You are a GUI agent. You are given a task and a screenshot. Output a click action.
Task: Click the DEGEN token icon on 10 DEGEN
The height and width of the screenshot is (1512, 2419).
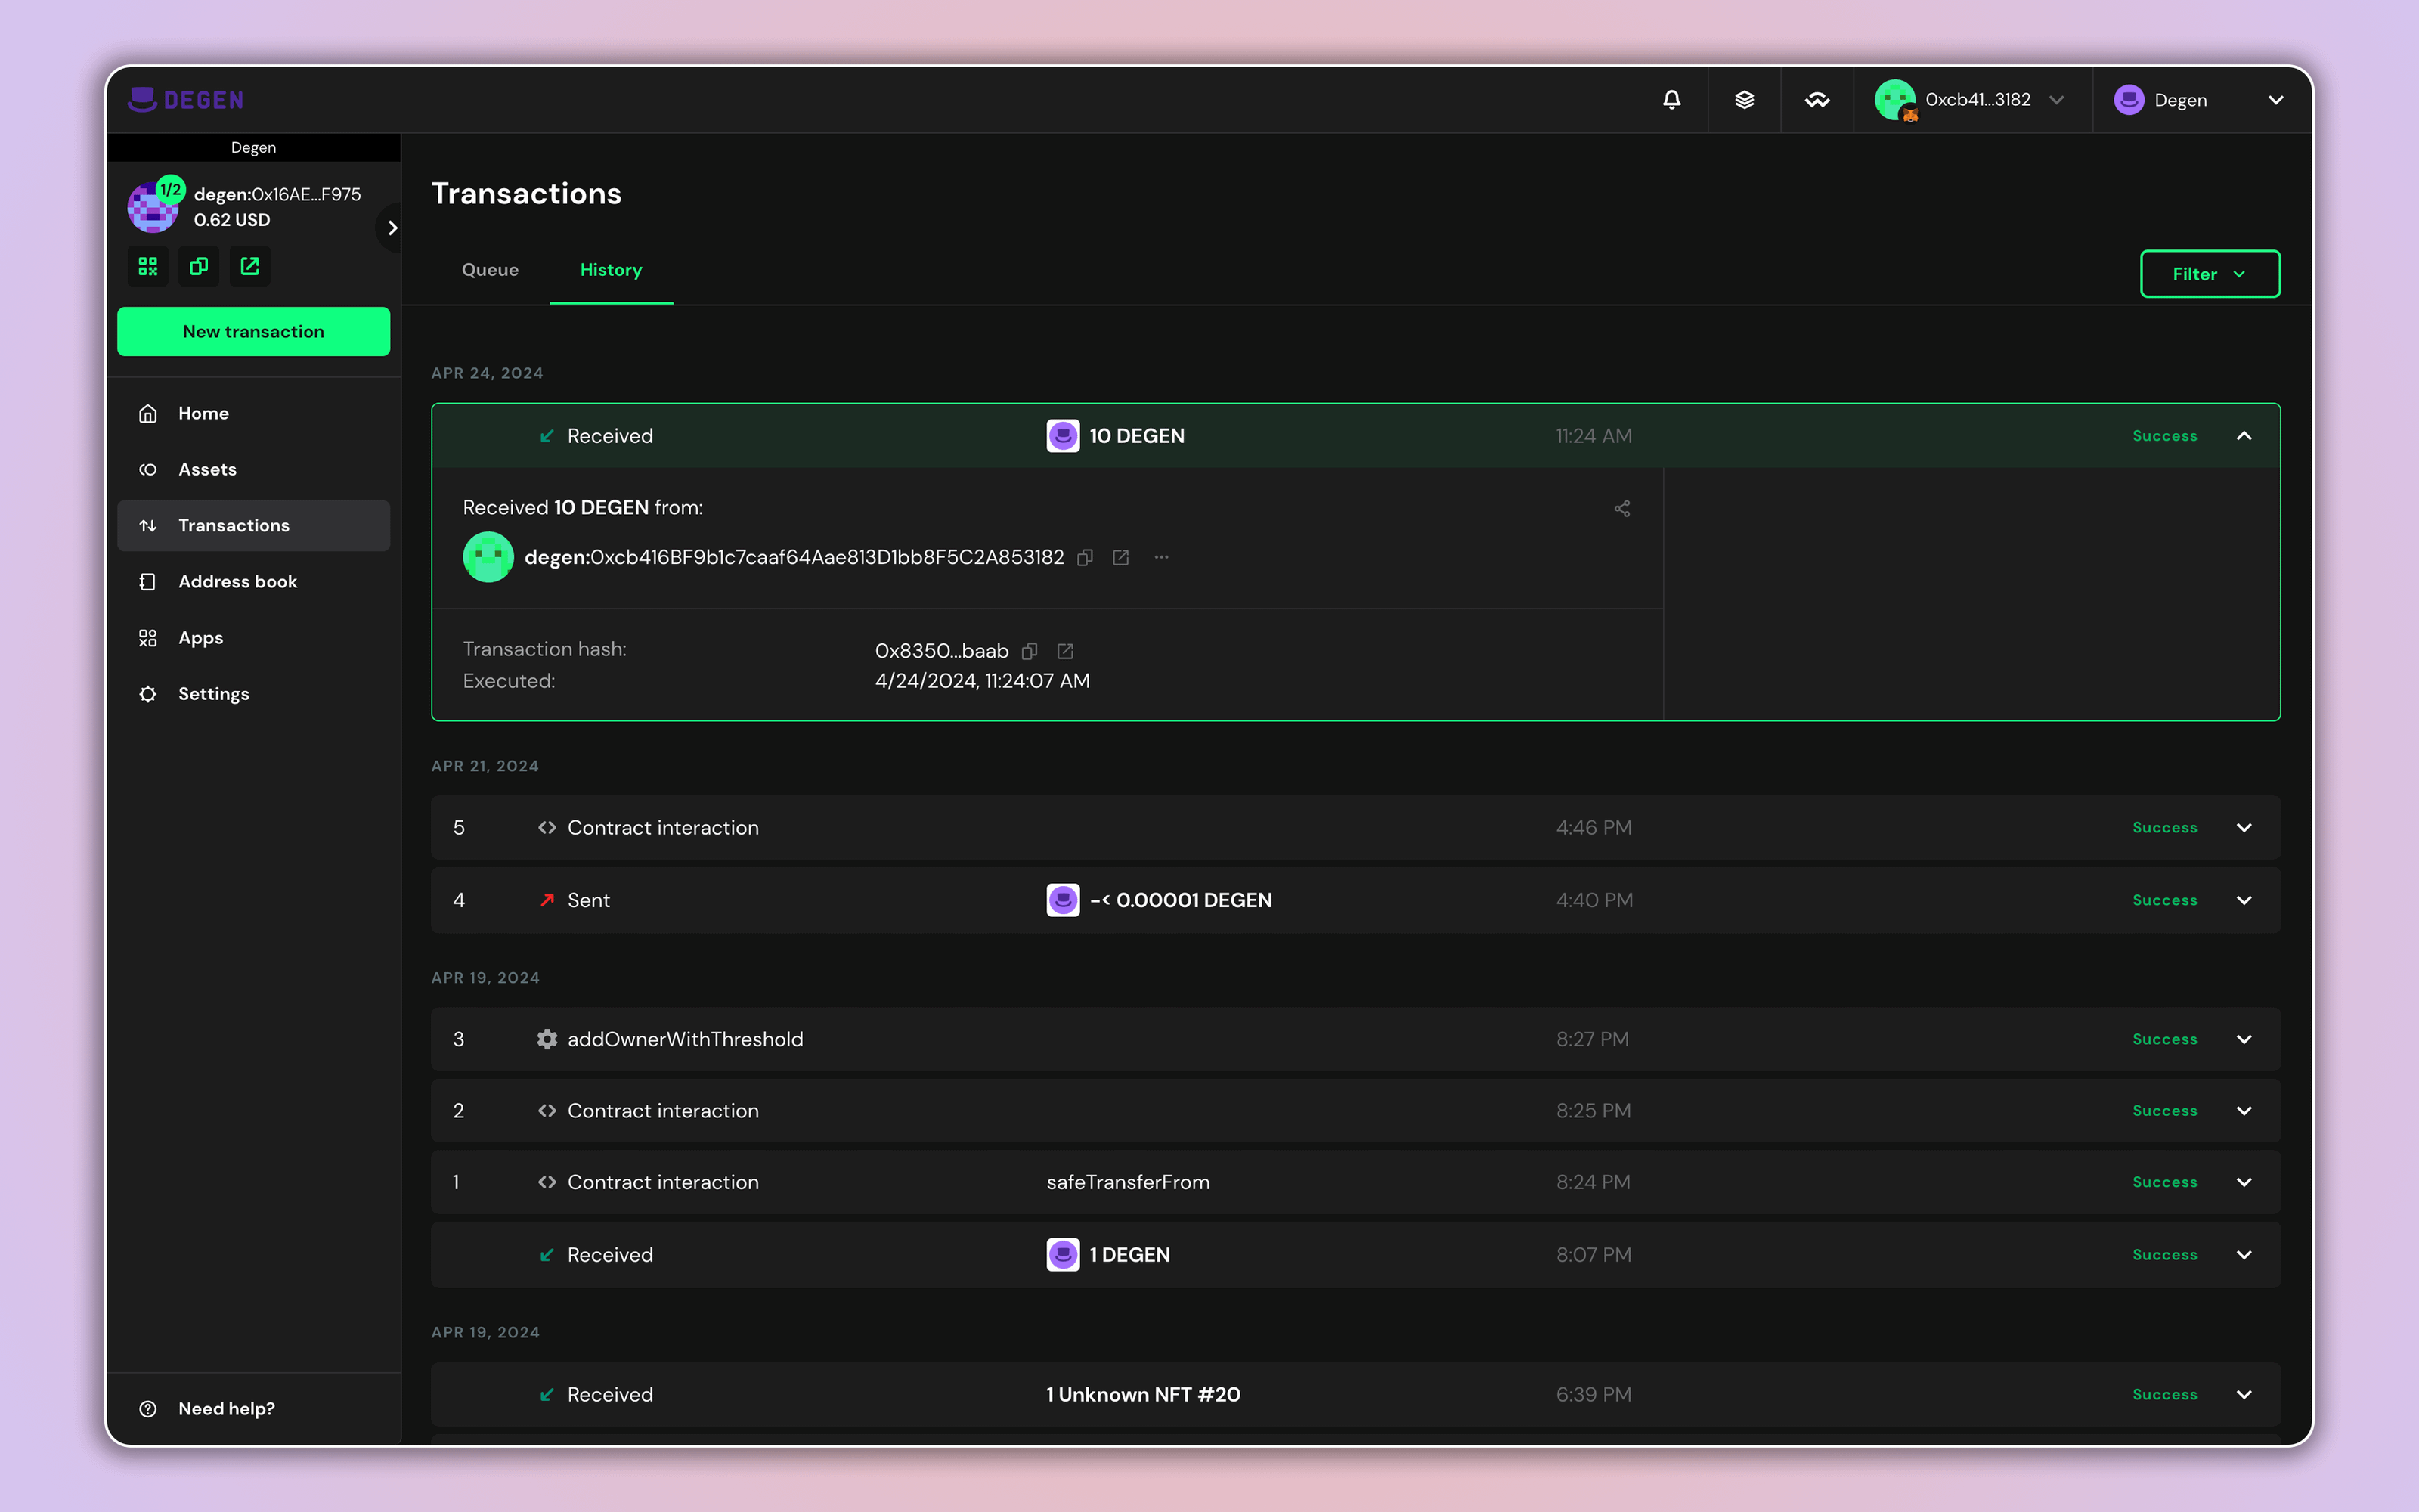click(1063, 436)
